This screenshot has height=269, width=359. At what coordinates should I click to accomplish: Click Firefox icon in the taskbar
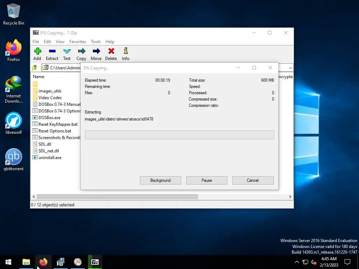tap(43, 262)
